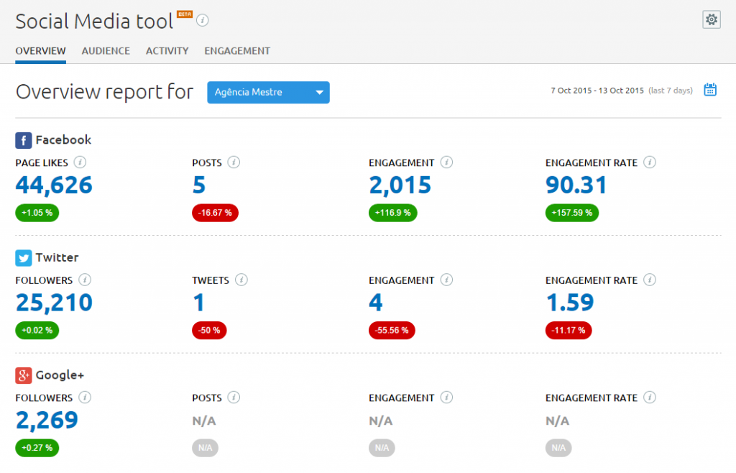Click the 44,626 page likes value
Image resolution: width=736 pixels, height=473 pixels.
pyautogui.click(x=54, y=185)
